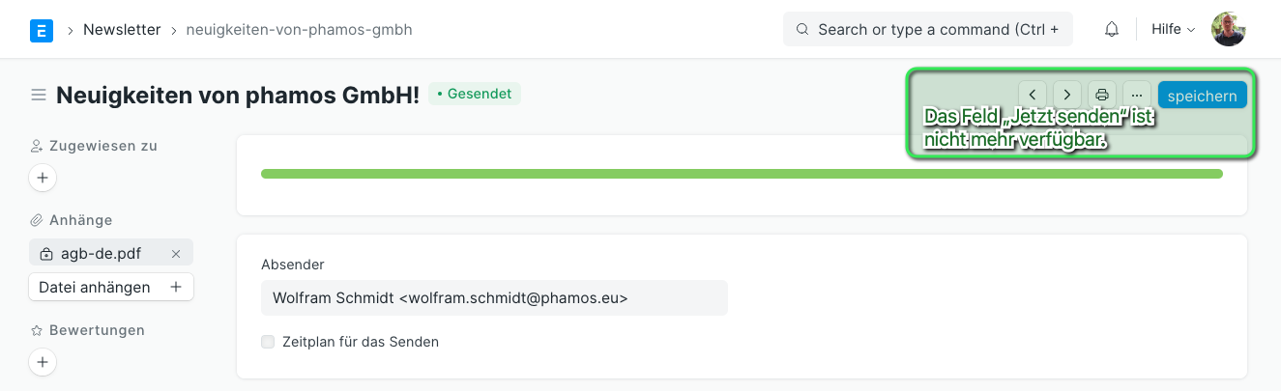1281x391 pixels.
Task: Open the three-dots more menu
Action: point(1137,95)
